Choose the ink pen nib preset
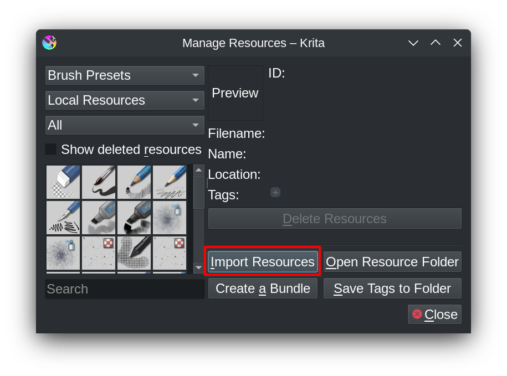Screen dimensions: 507x376 coord(63,218)
